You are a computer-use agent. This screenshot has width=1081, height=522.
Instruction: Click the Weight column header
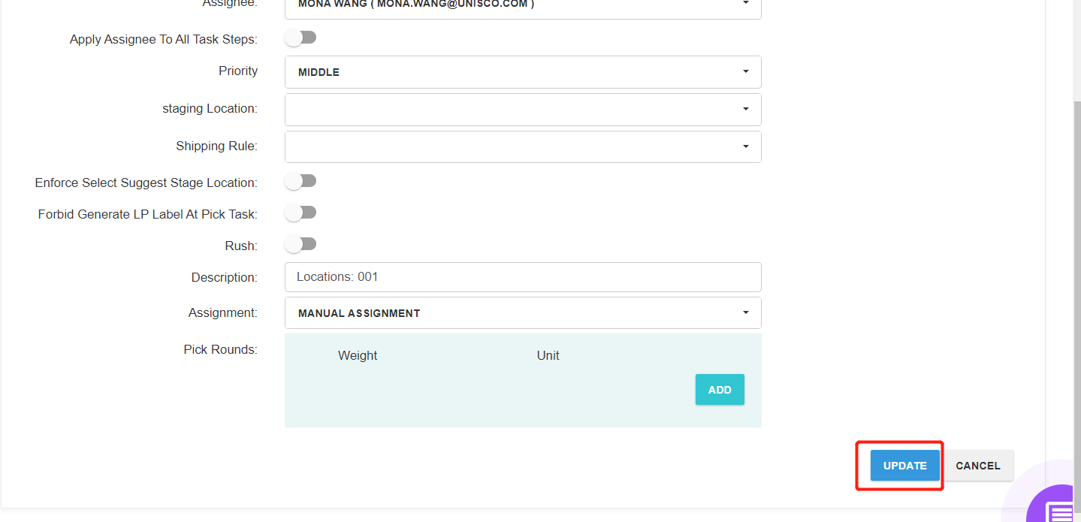pos(358,355)
